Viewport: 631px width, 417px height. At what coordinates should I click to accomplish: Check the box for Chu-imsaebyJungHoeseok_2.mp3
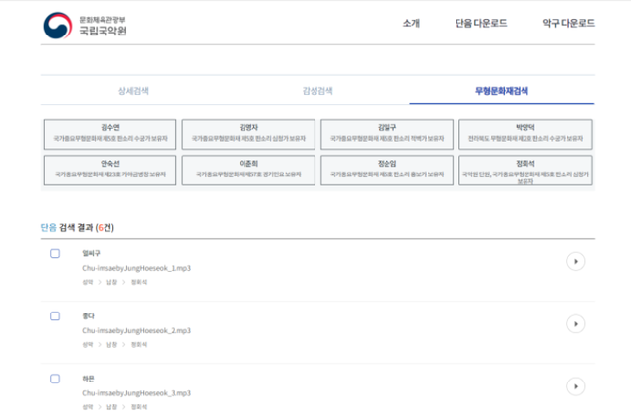pos(55,316)
